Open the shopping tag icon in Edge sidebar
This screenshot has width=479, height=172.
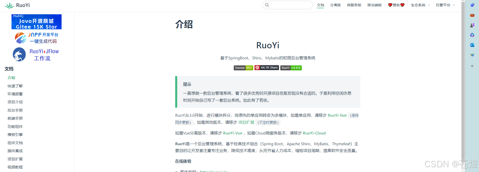point(472,5)
